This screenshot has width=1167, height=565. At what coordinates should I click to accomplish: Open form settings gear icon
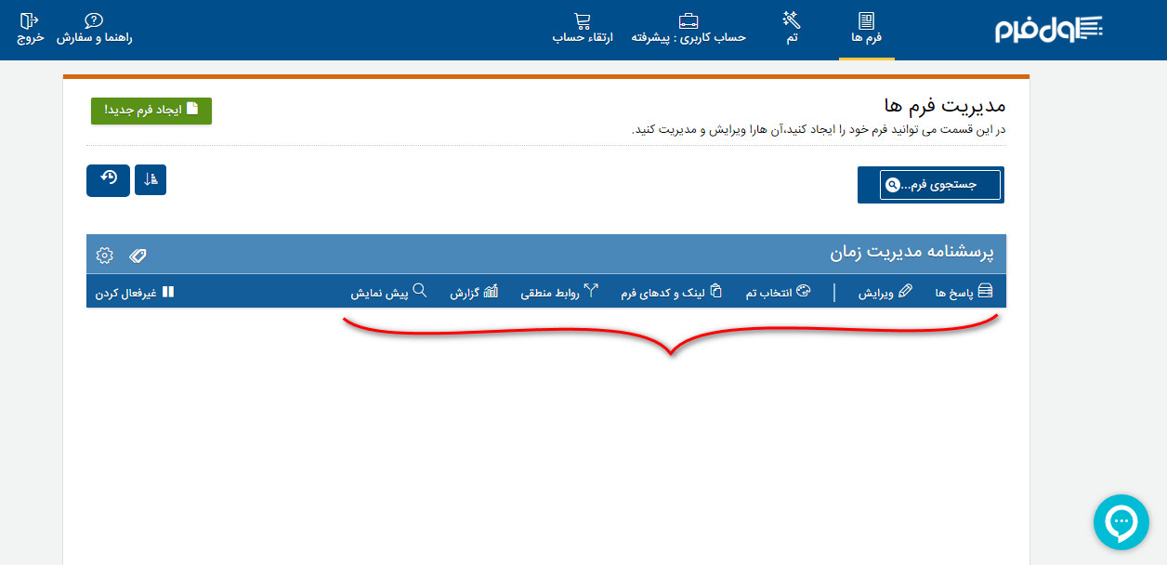point(104,255)
